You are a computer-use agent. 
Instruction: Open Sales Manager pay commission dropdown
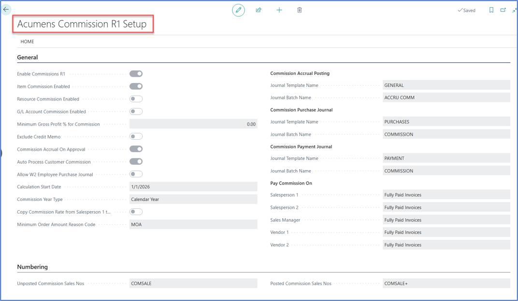click(446, 220)
